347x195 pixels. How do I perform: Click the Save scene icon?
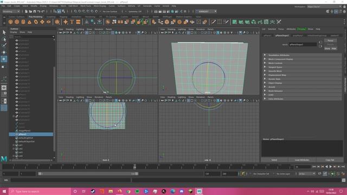(35, 11)
